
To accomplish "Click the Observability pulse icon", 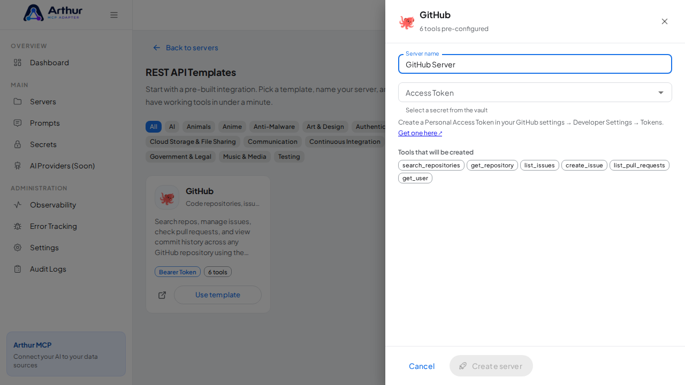I will click(x=18, y=205).
